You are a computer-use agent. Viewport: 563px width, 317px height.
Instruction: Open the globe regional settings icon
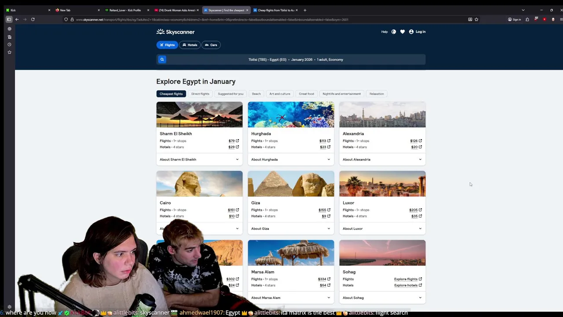tap(394, 32)
